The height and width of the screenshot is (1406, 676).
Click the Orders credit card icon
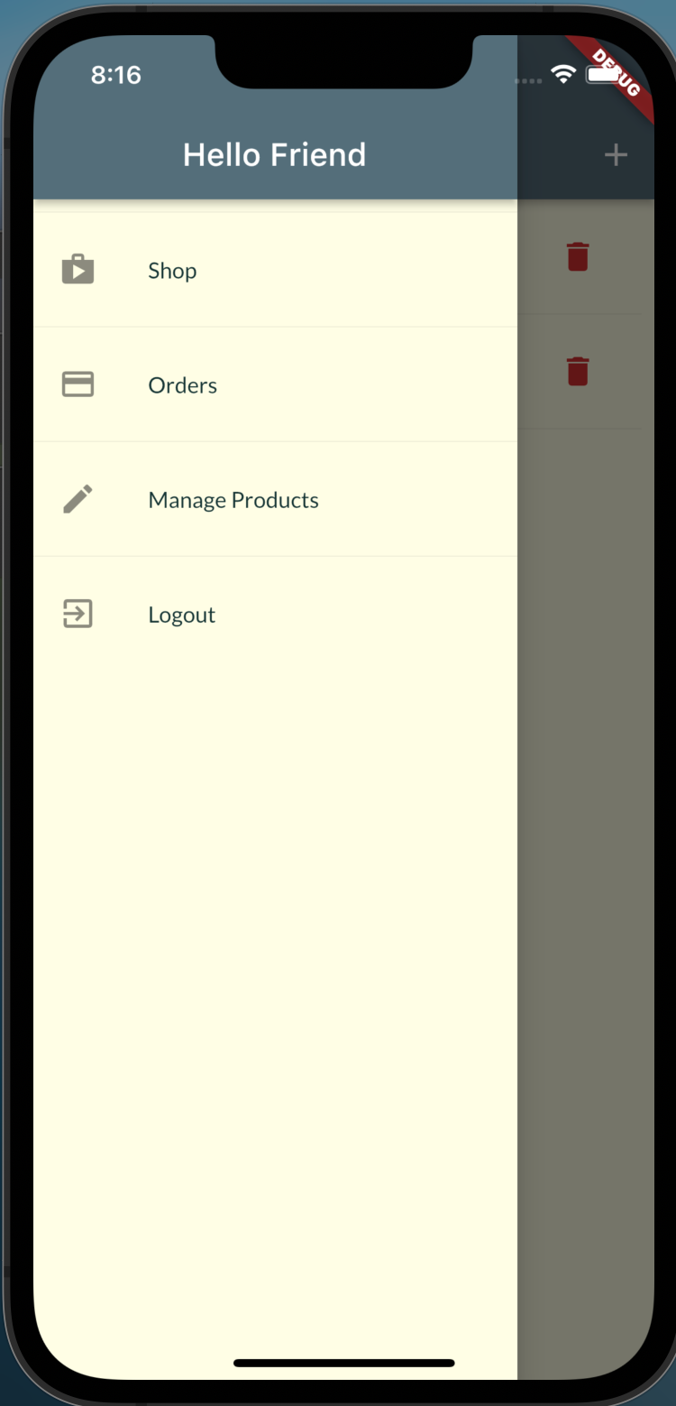(x=78, y=384)
